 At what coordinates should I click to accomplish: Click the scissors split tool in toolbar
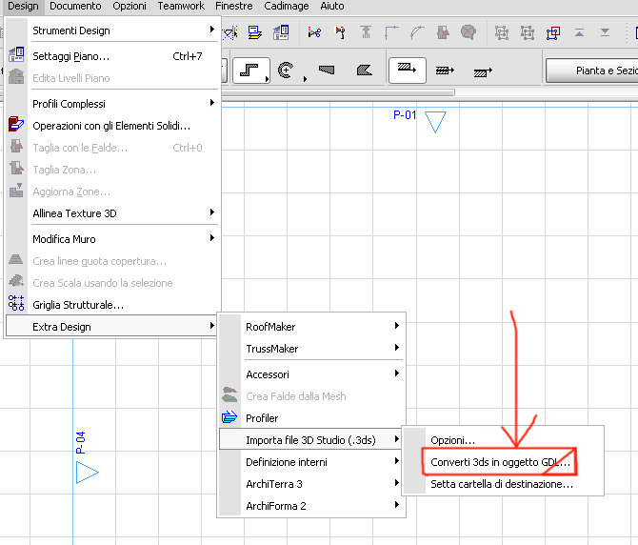click(x=315, y=33)
